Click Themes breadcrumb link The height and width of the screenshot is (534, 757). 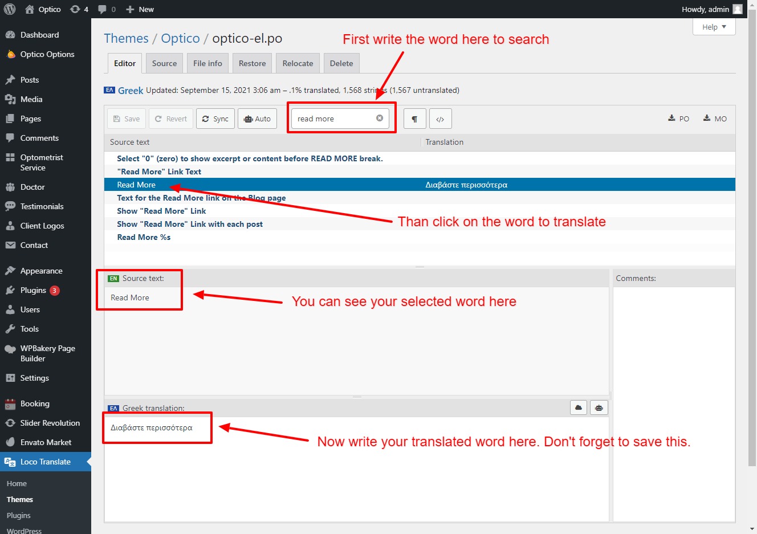point(126,38)
